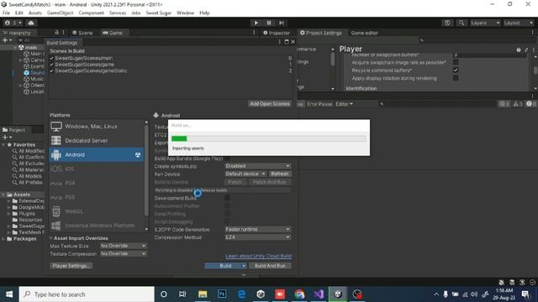Open the GameObject menu

pos(60,13)
